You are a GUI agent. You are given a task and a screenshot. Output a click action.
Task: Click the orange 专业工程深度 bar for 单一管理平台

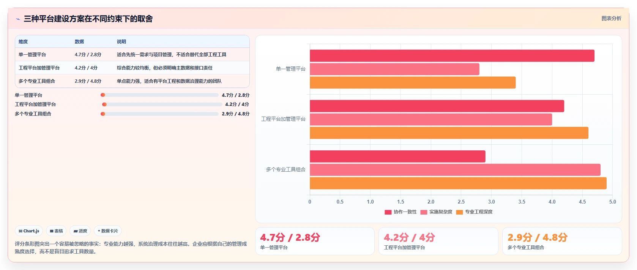point(413,82)
